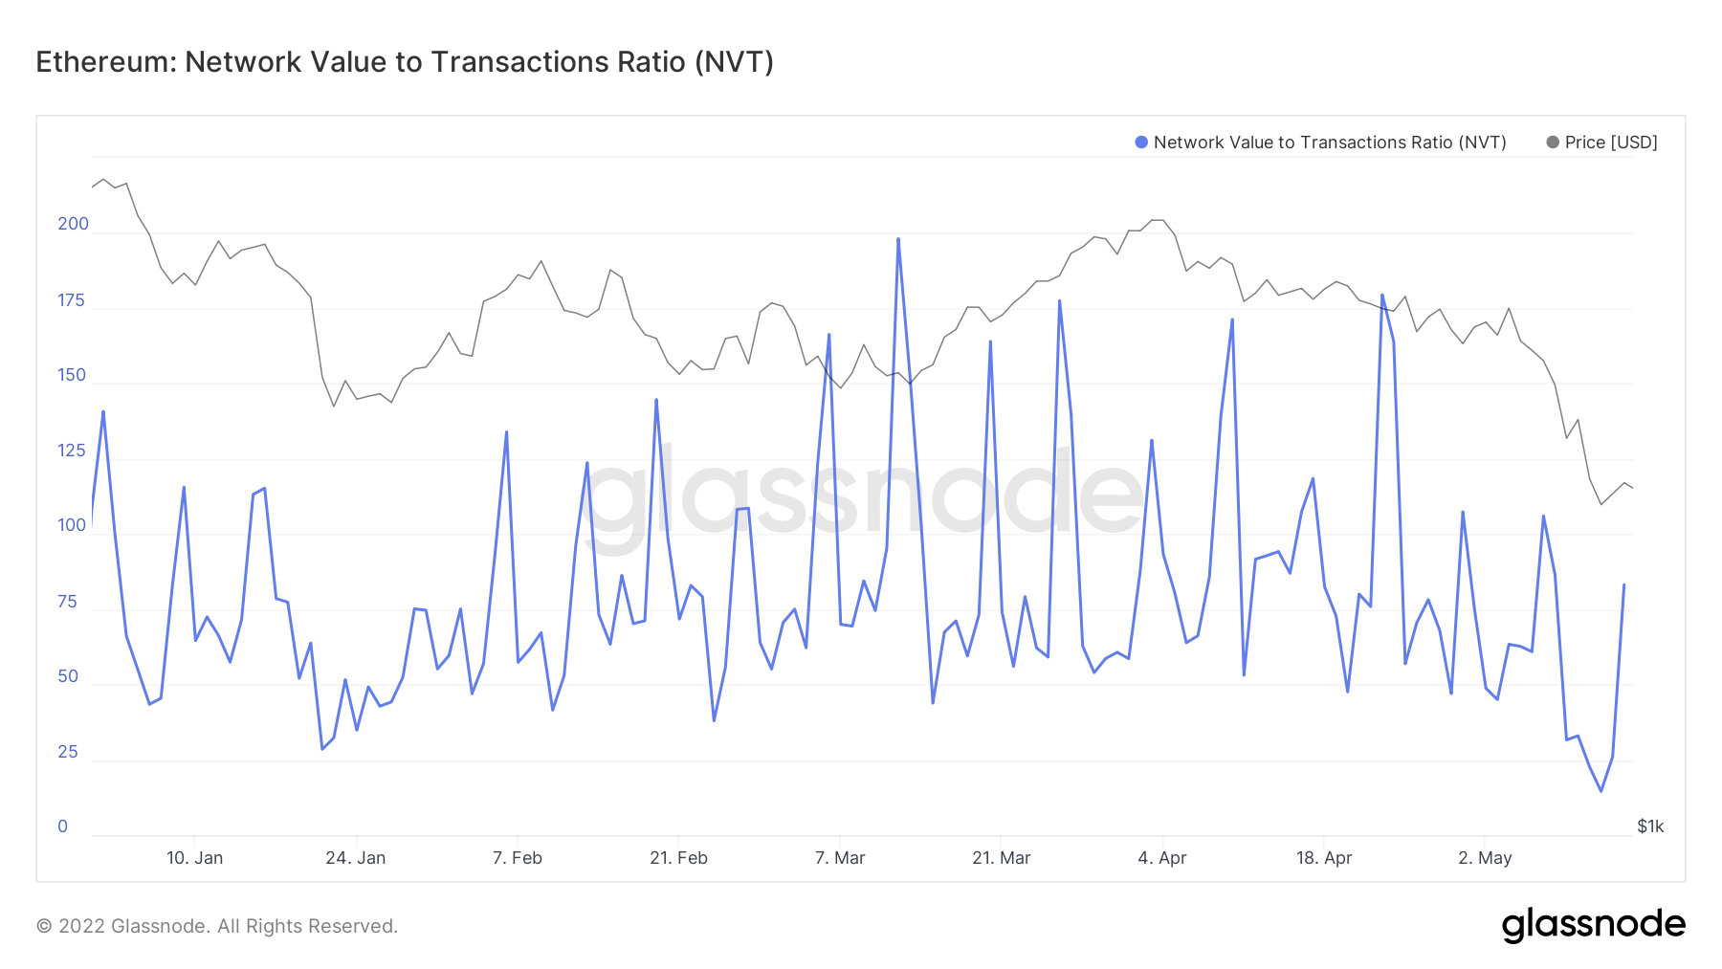
Task: Toggle the Network Value to Transactions Ratio legend
Action: (x=1329, y=143)
